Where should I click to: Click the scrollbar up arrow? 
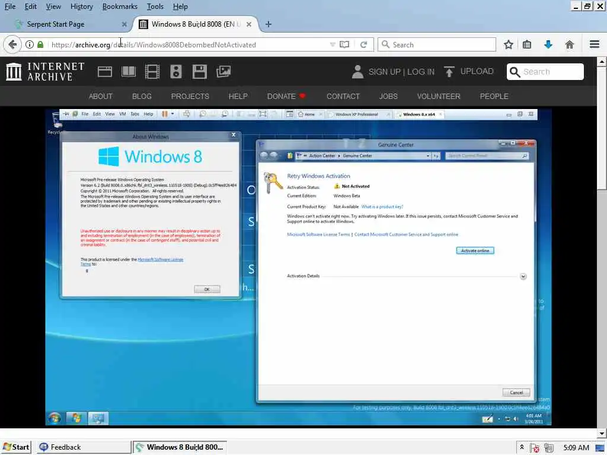tap(602, 62)
